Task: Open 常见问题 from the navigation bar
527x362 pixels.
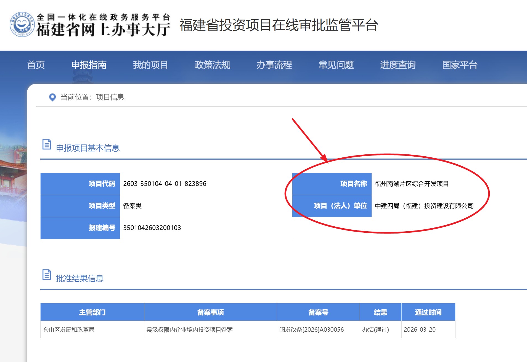Action: [x=336, y=65]
